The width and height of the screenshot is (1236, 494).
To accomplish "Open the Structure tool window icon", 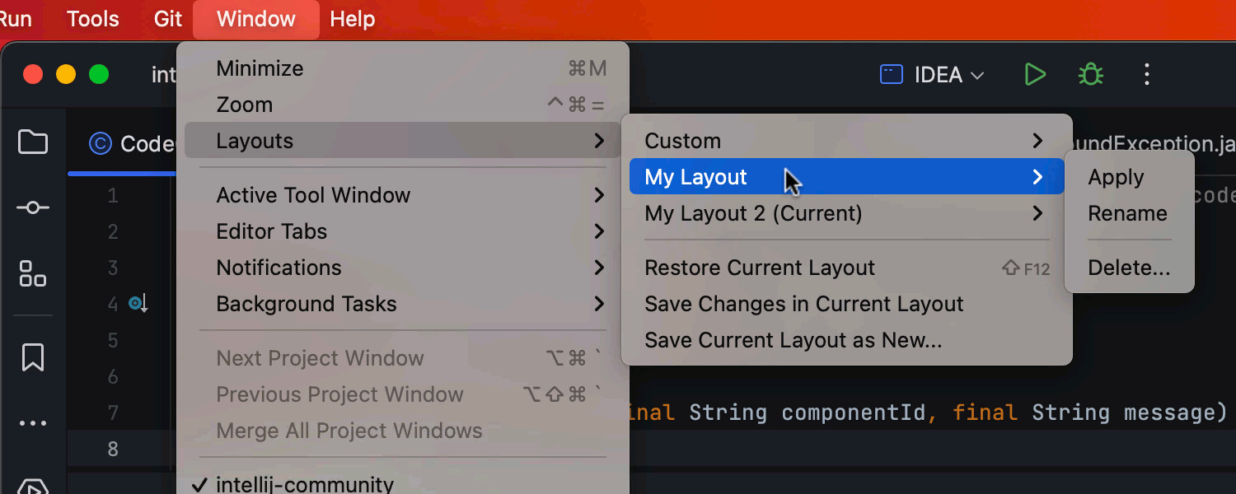I will [x=33, y=273].
